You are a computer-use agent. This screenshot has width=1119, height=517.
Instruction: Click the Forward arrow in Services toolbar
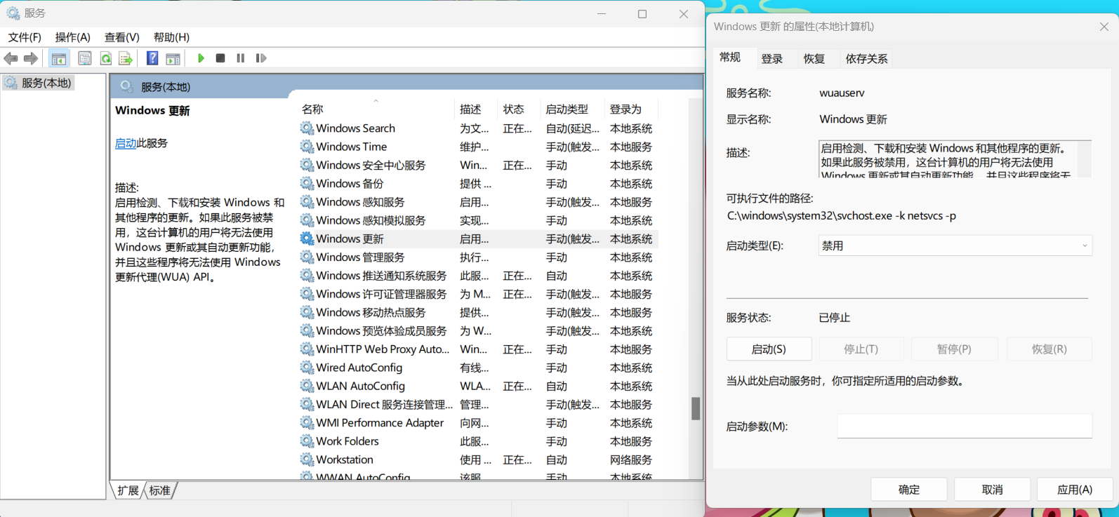pyautogui.click(x=31, y=58)
